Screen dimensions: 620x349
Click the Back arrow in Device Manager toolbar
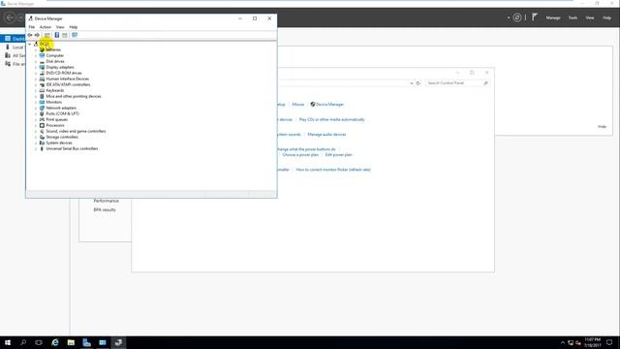pyautogui.click(x=30, y=35)
